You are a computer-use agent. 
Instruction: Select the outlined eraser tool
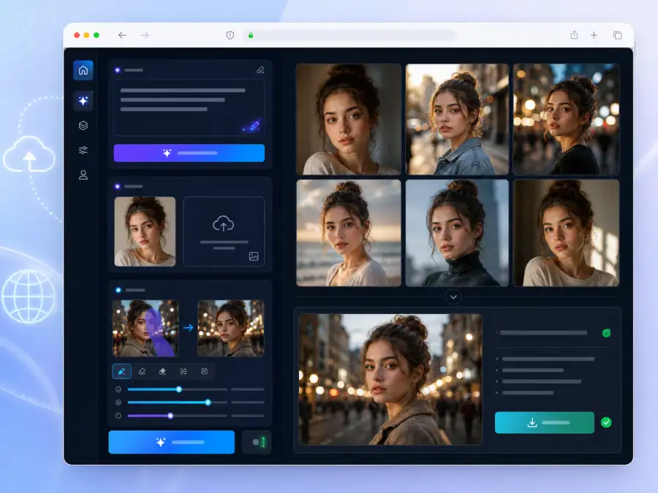point(142,372)
